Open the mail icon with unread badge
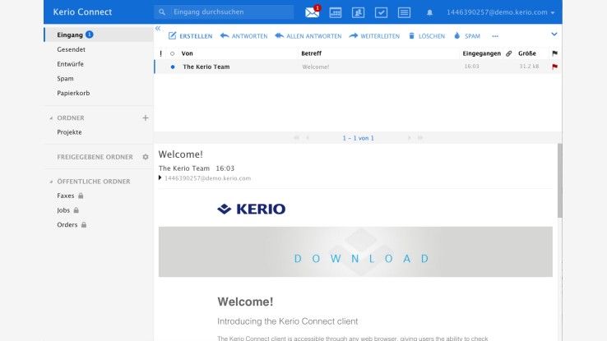 (312, 12)
